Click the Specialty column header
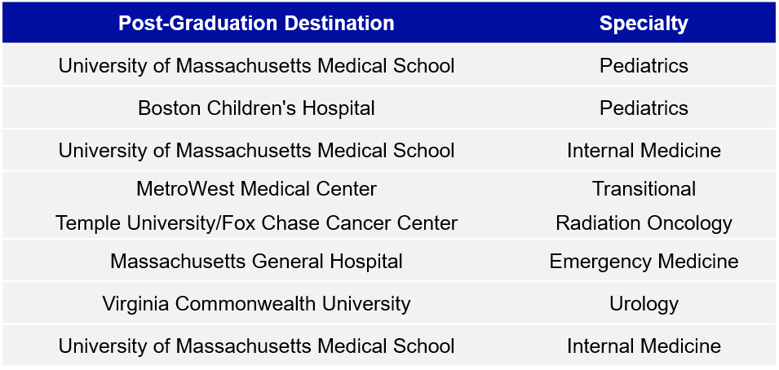This screenshot has height=370, width=779. pyautogui.click(x=644, y=23)
